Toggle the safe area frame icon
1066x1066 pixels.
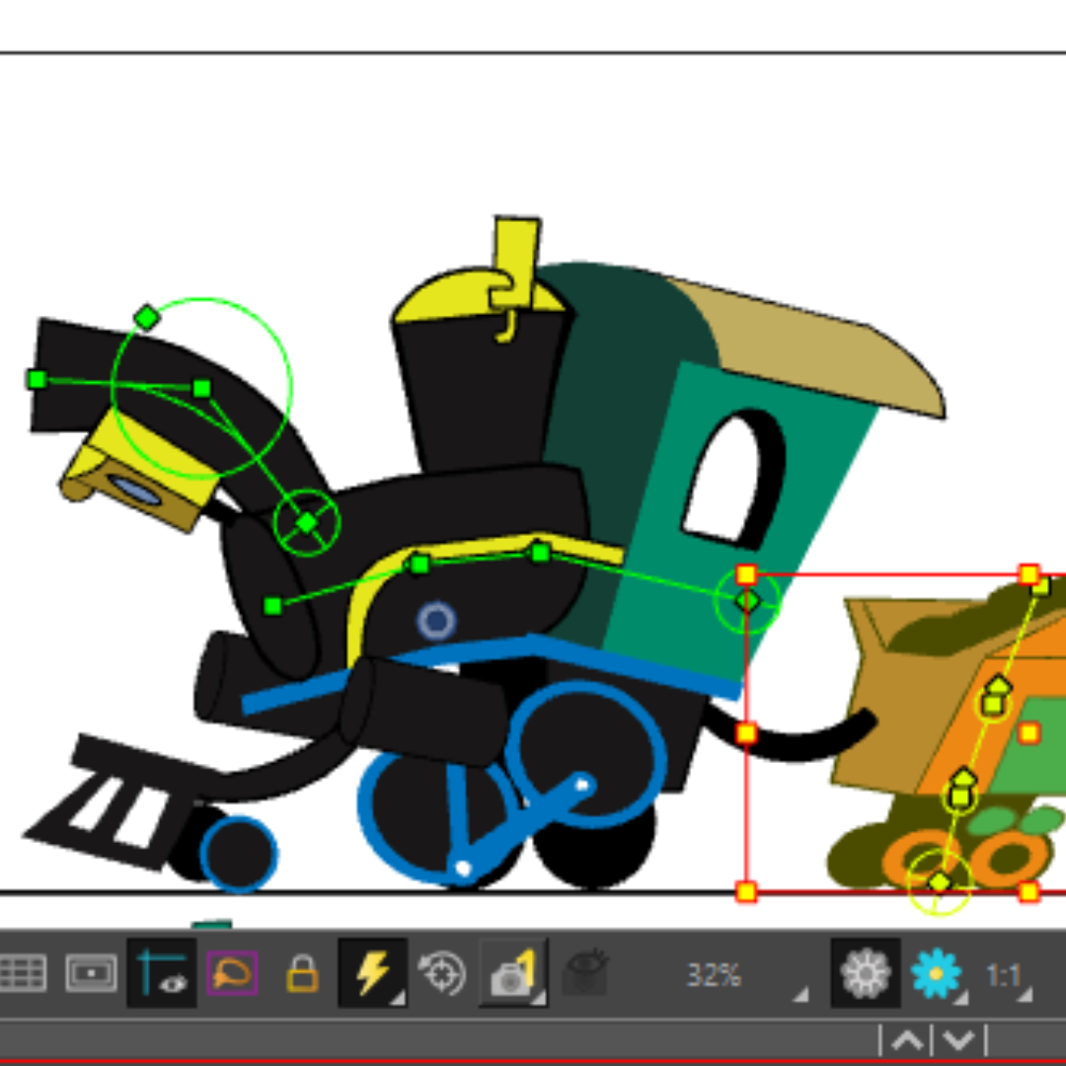[x=91, y=973]
